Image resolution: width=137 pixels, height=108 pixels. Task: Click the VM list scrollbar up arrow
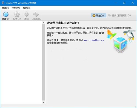click(44, 23)
